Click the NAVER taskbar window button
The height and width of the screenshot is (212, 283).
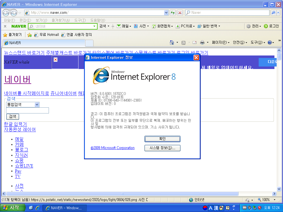(65, 208)
